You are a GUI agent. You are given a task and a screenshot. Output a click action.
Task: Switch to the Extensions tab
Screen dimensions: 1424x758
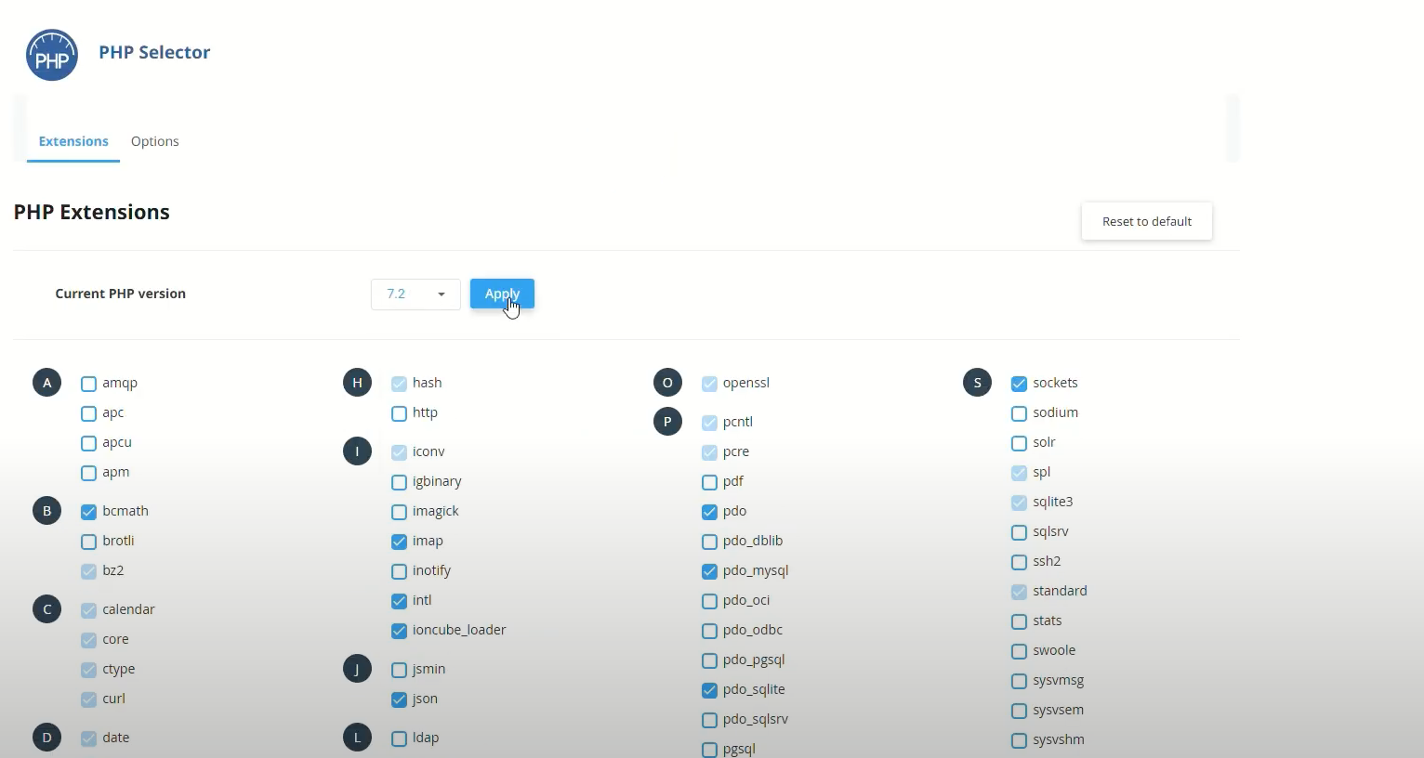[73, 141]
